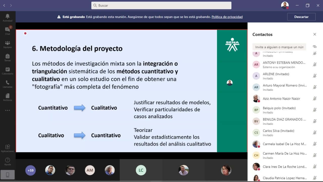Open Aplicaciones in the sidebar
This screenshot has width=323, height=182.
pos(8,148)
